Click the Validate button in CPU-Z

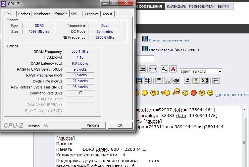coord(93,125)
